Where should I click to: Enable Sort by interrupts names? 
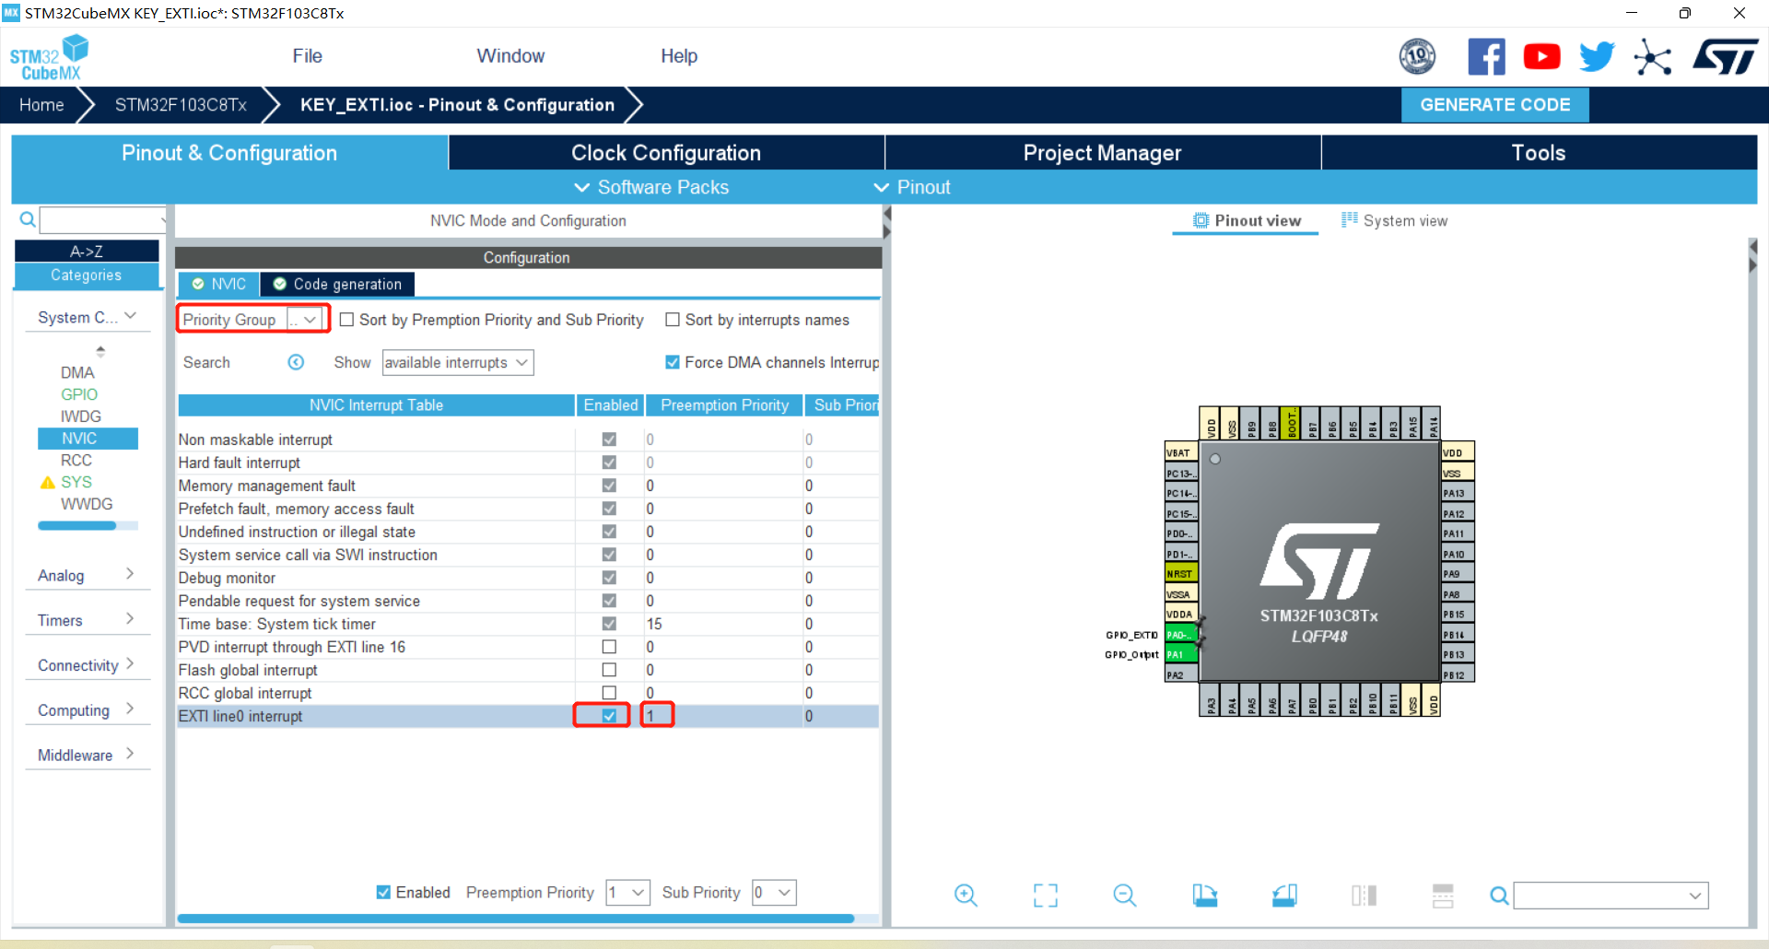point(673,319)
